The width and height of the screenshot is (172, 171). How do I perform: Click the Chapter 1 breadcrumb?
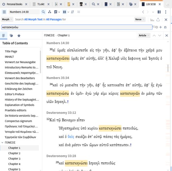click(63, 35)
